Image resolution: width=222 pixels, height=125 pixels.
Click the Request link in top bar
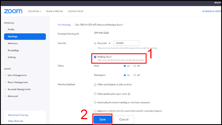coord(218,3)
